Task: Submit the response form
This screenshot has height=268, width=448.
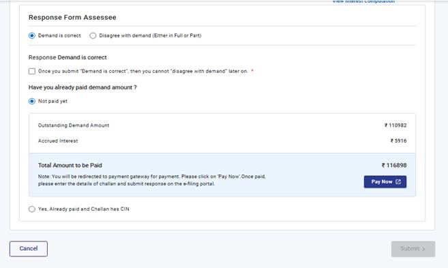Action: [x=413, y=249]
